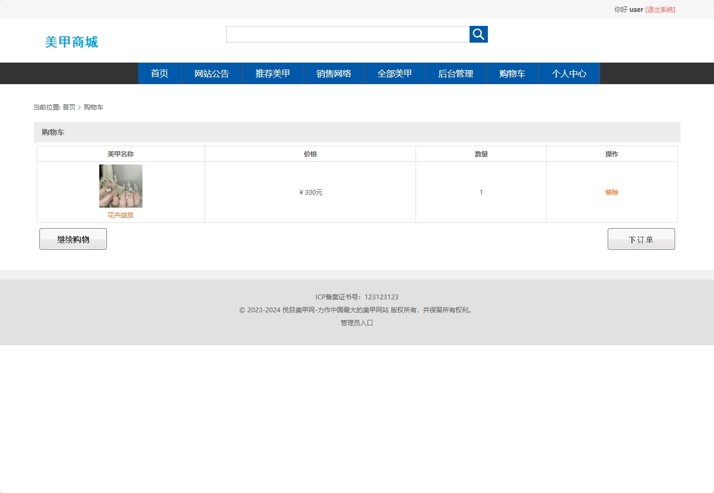Open 后台管理 navigation item
The image size is (714, 493).
tap(456, 73)
